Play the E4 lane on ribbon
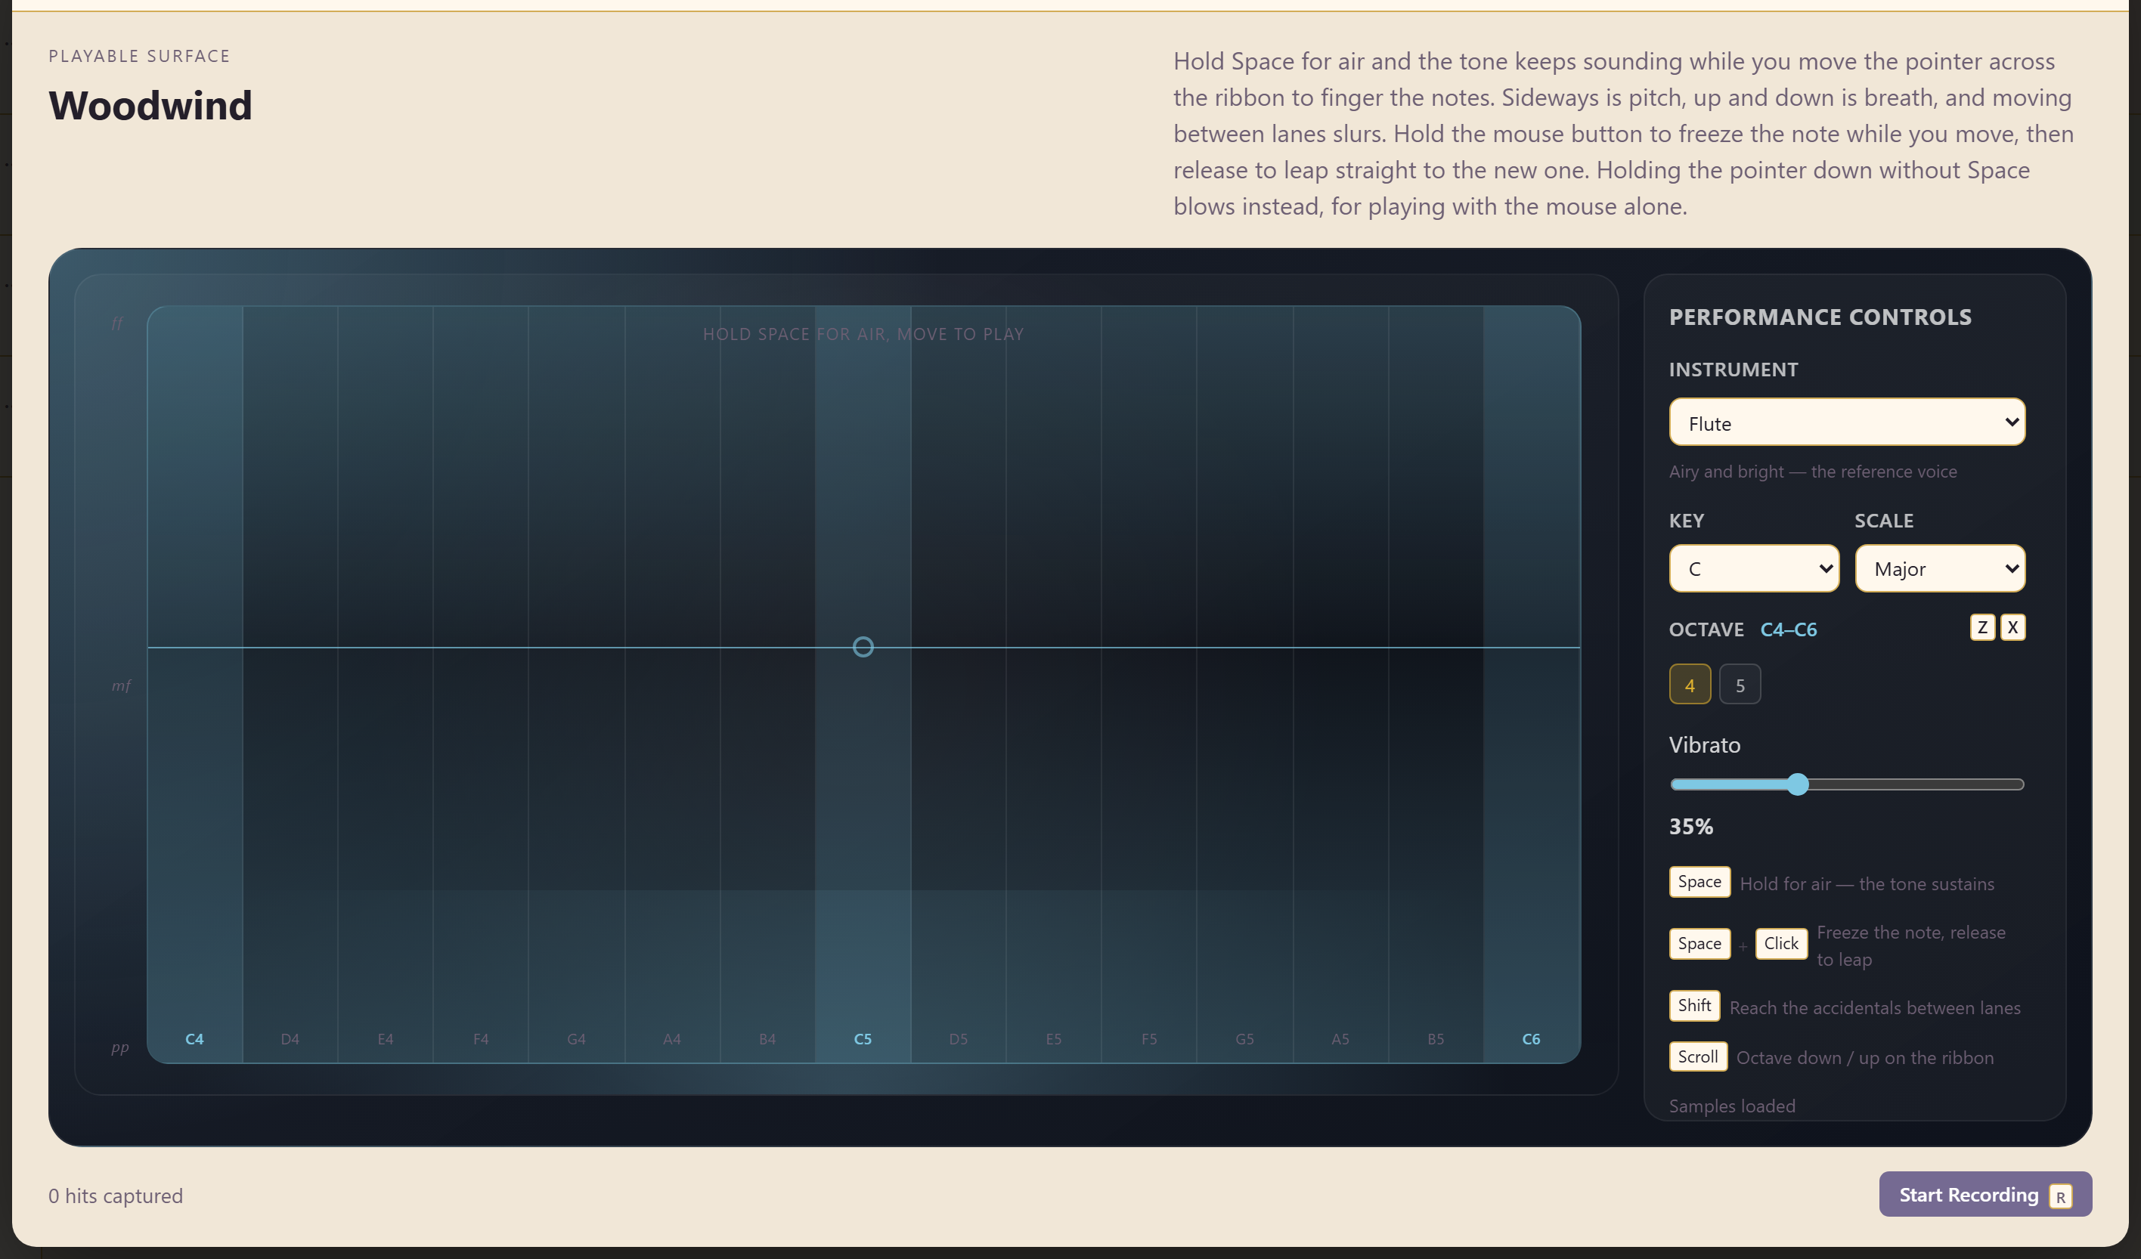The image size is (2141, 1259). [385, 684]
